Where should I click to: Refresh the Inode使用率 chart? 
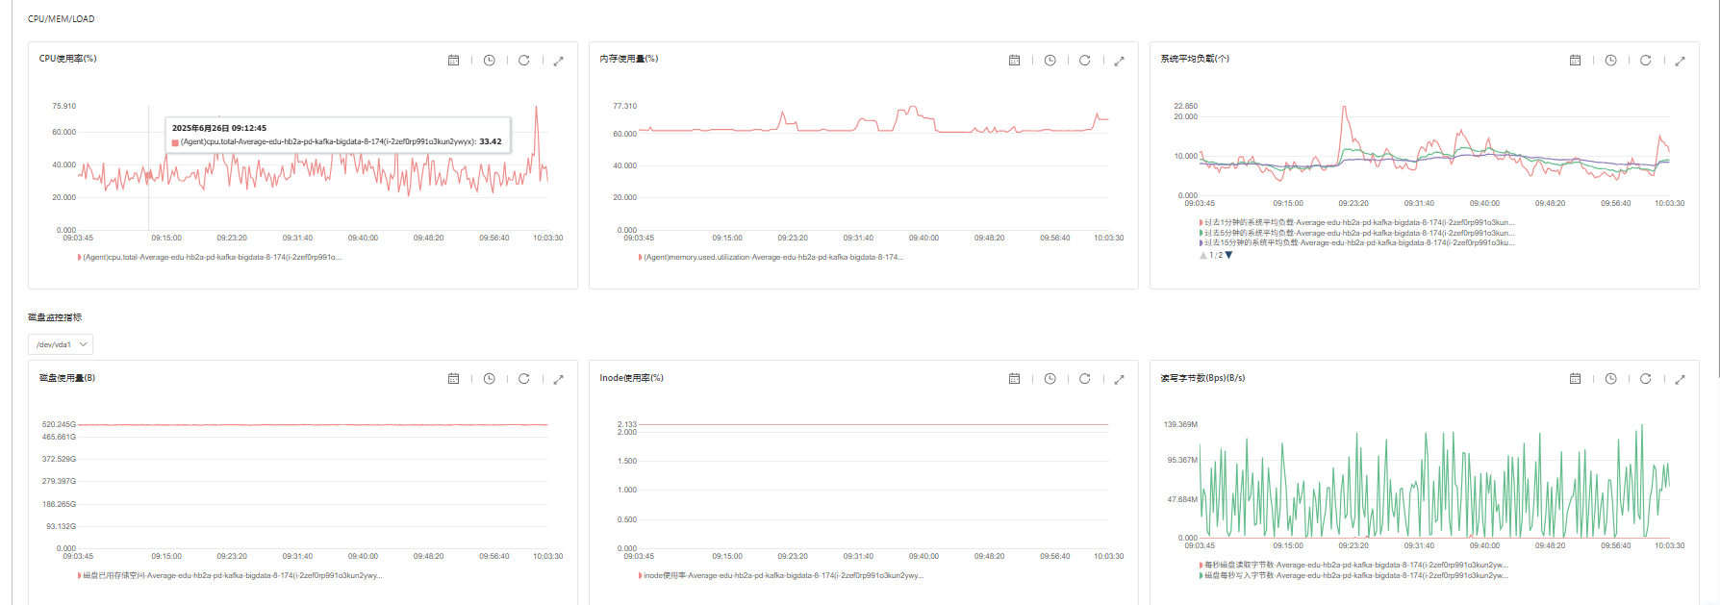(1084, 379)
